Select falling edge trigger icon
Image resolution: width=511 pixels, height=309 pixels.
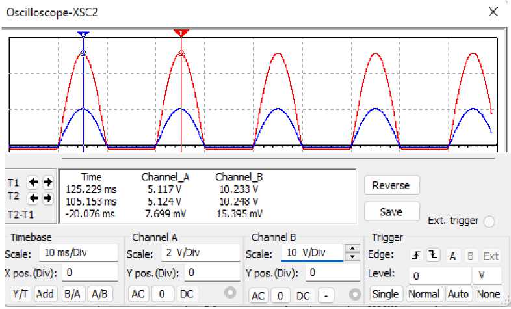tap(434, 256)
